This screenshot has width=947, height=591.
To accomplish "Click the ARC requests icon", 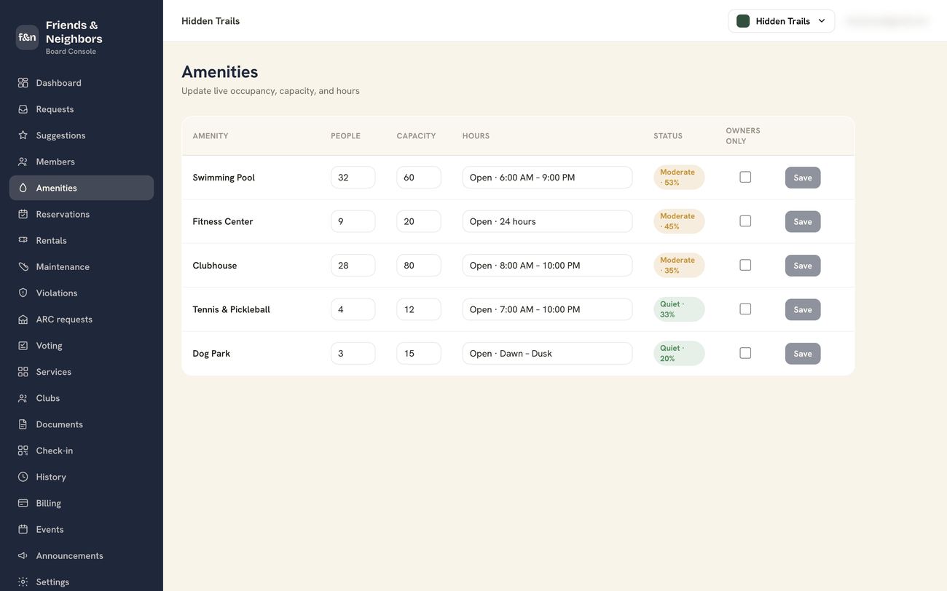I will pyautogui.click(x=23, y=319).
